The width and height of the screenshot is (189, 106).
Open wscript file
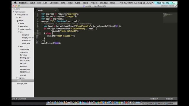(x=23, y=75)
